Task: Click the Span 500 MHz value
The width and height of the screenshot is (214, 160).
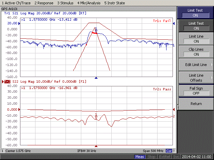Action: [x=153, y=151]
